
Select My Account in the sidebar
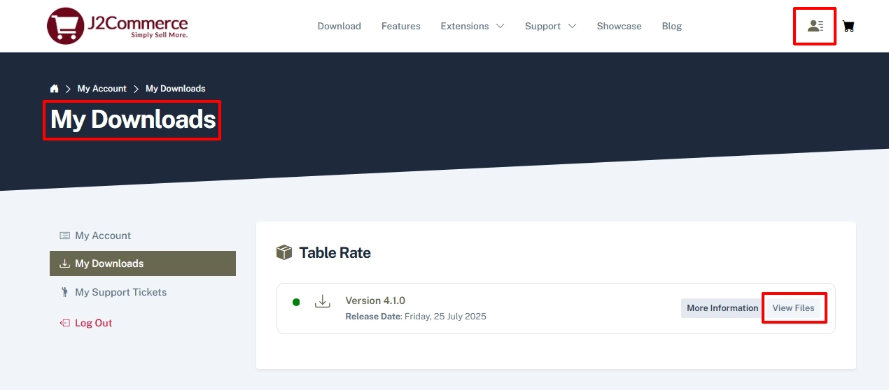click(x=143, y=236)
